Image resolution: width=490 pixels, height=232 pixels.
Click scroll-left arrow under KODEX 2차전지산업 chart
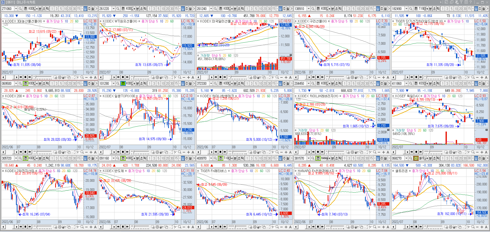pyautogui.click(x=3, y=227)
